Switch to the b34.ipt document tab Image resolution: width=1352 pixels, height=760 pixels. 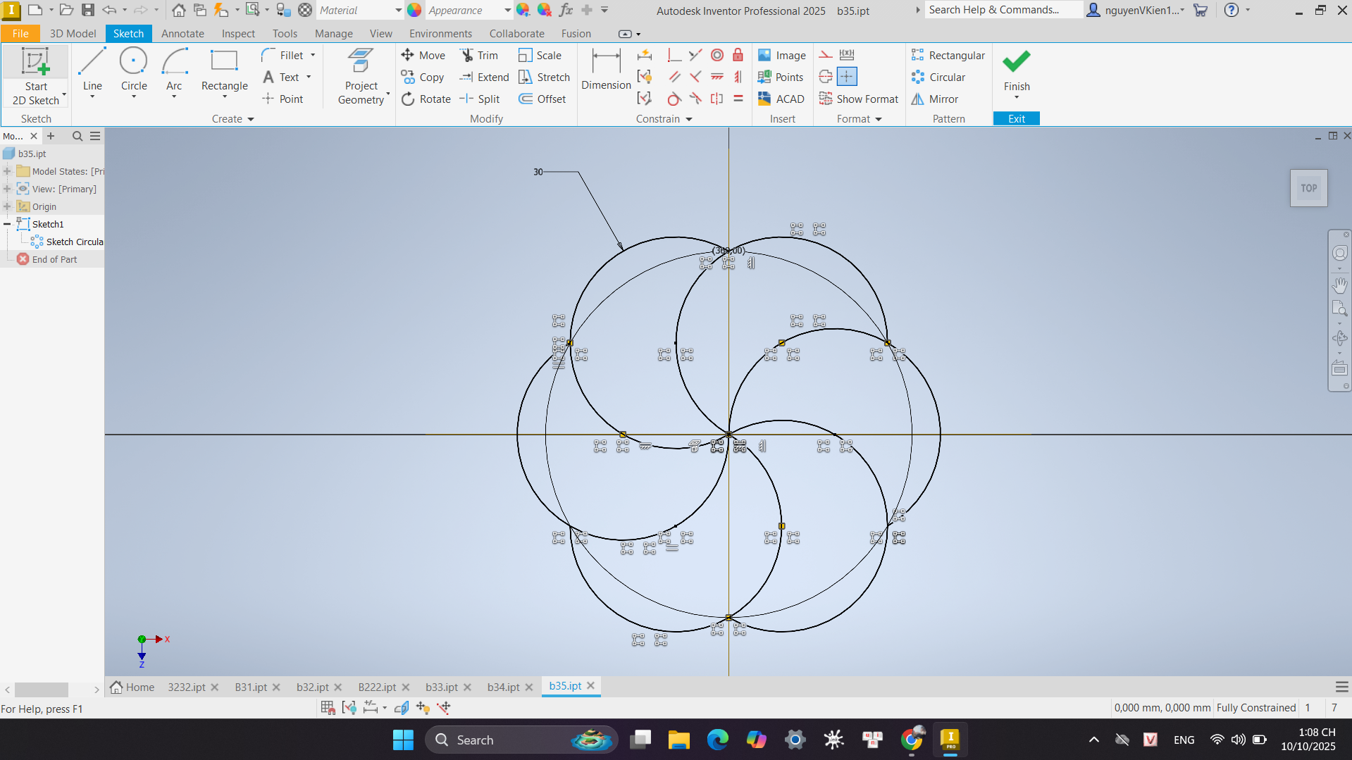click(x=503, y=687)
